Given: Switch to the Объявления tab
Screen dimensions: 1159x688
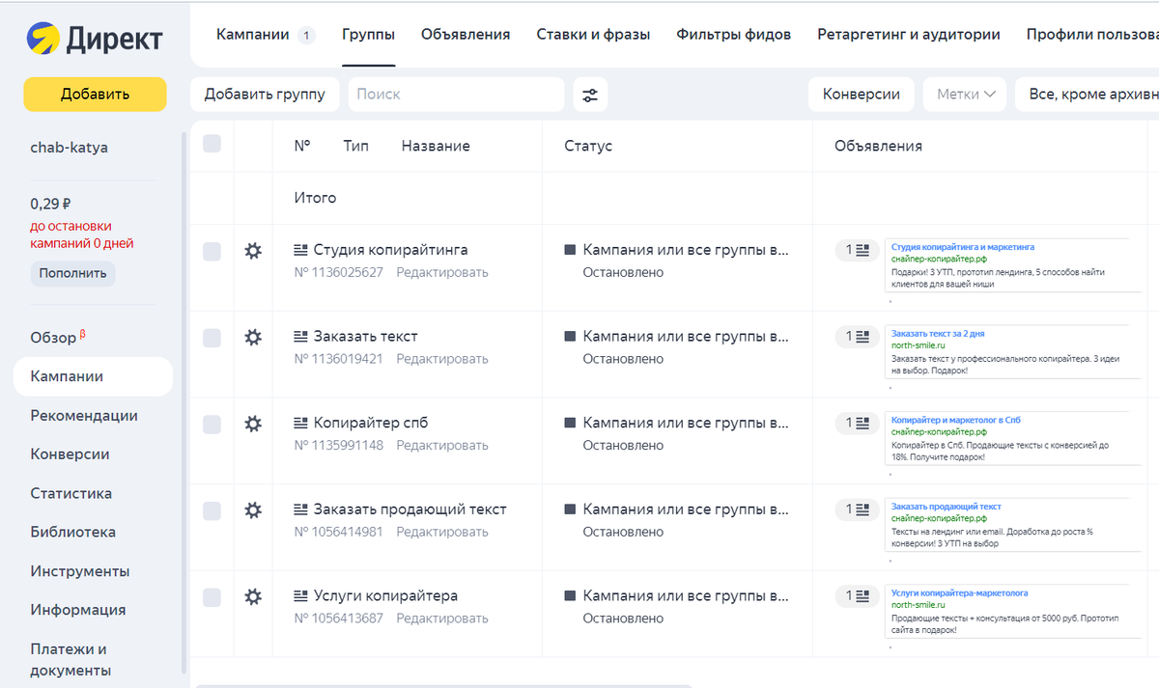Looking at the screenshot, I should tap(466, 35).
